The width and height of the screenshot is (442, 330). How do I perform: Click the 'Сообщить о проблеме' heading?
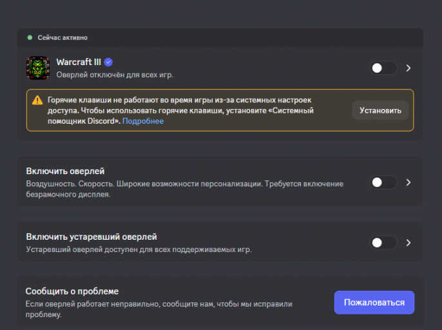pos(72,291)
